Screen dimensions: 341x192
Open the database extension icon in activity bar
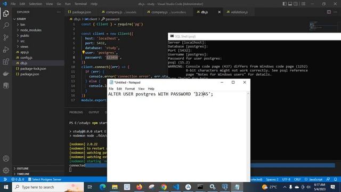pyautogui.click(x=6, y=85)
